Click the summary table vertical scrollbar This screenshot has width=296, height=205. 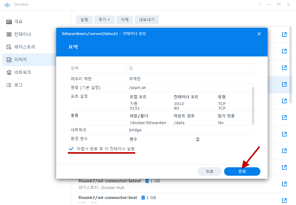pyautogui.click(x=253, y=106)
